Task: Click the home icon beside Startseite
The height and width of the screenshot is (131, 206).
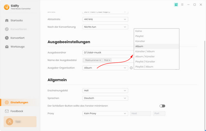Action: click(x=7, y=21)
